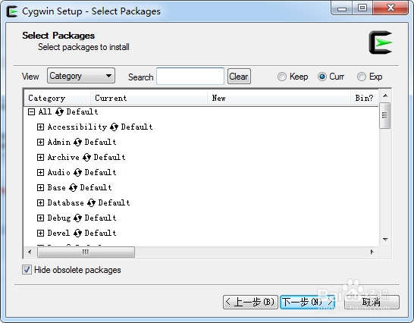Click the vertical scrollbar down arrow
The image size is (414, 323).
point(385,240)
